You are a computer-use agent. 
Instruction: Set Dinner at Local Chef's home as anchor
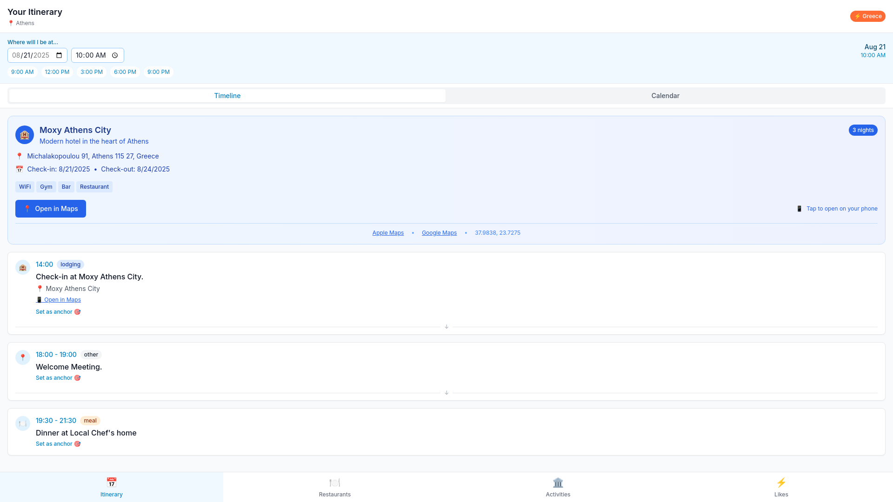click(x=58, y=444)
